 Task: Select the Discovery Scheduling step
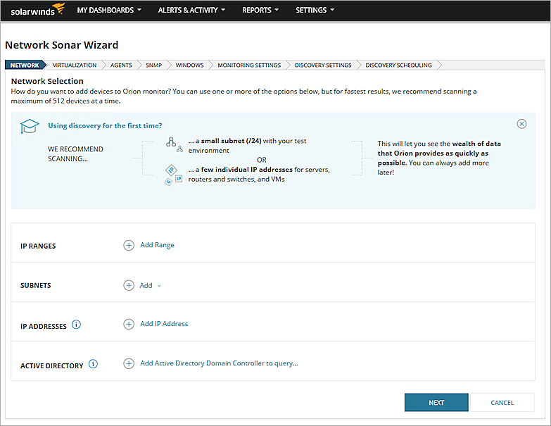pyautogui.click(x=398, y=65)
